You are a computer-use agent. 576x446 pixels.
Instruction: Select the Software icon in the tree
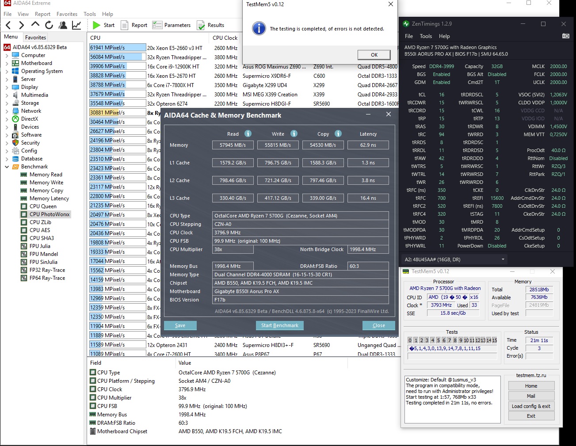pos(15,135)
